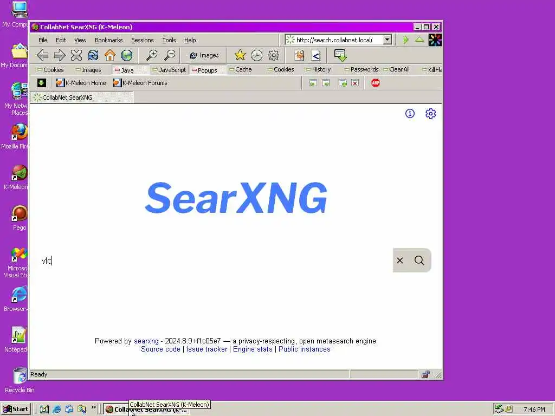The width and height of the screenshot is (555, 416).
Task: Open the View menu
Action: [x=80, y=40]
